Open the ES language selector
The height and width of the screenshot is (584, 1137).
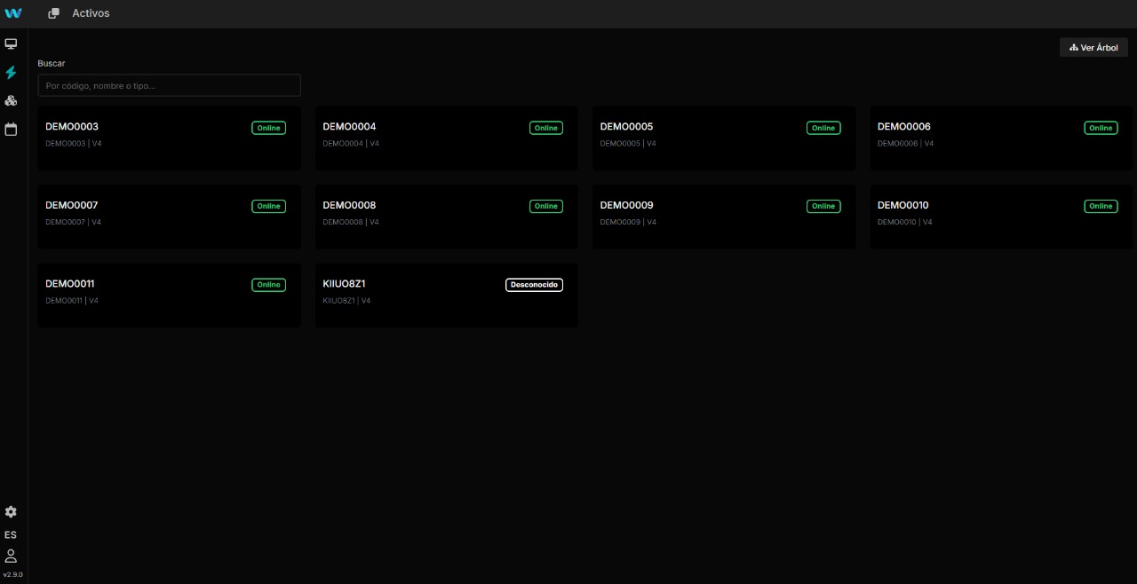click(11, 534)
